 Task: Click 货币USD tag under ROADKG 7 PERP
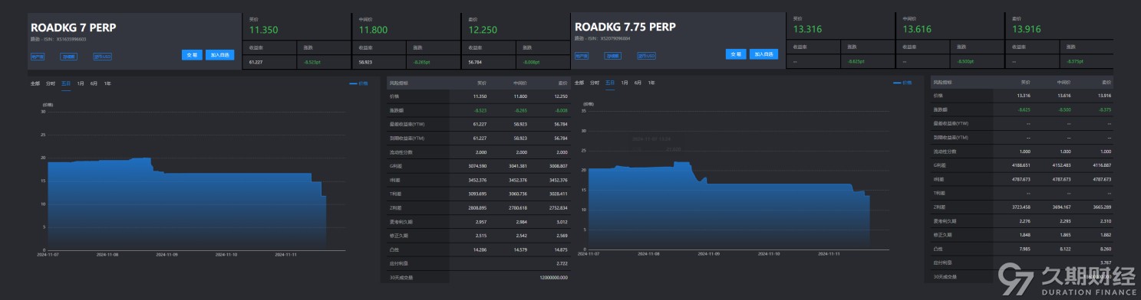click(x=102, y=56)
